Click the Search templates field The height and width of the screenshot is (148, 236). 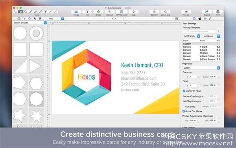click(199, 32)
